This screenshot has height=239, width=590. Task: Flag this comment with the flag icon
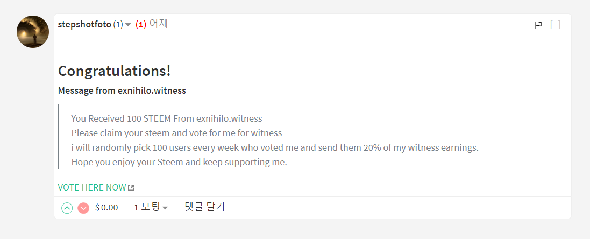click(538, 25)
